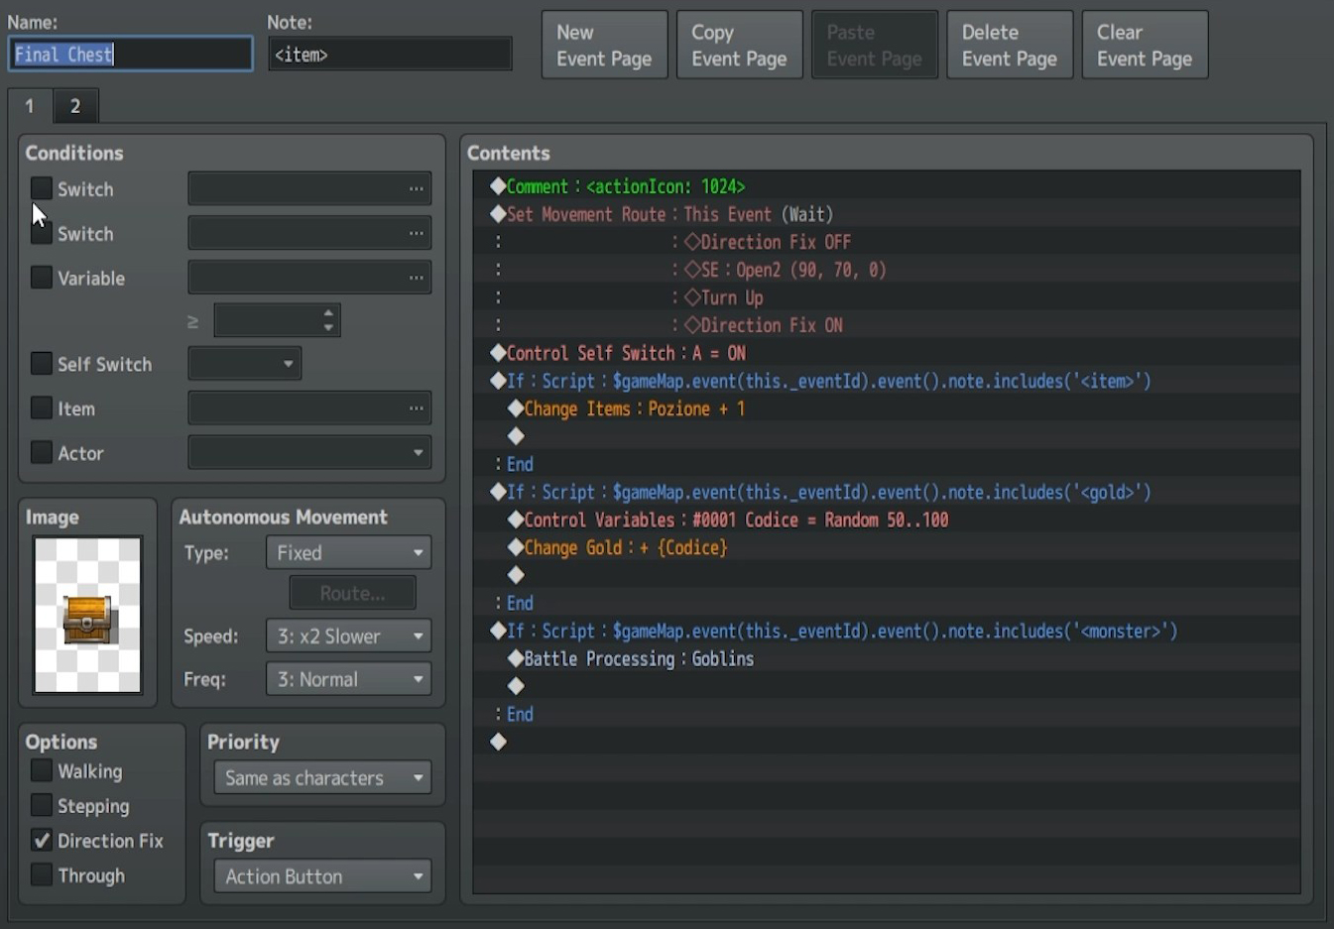Image resolution: width=1334 pixels, height=929 pixels.
Task: Enable the Walking option
Action: [41, 770]
